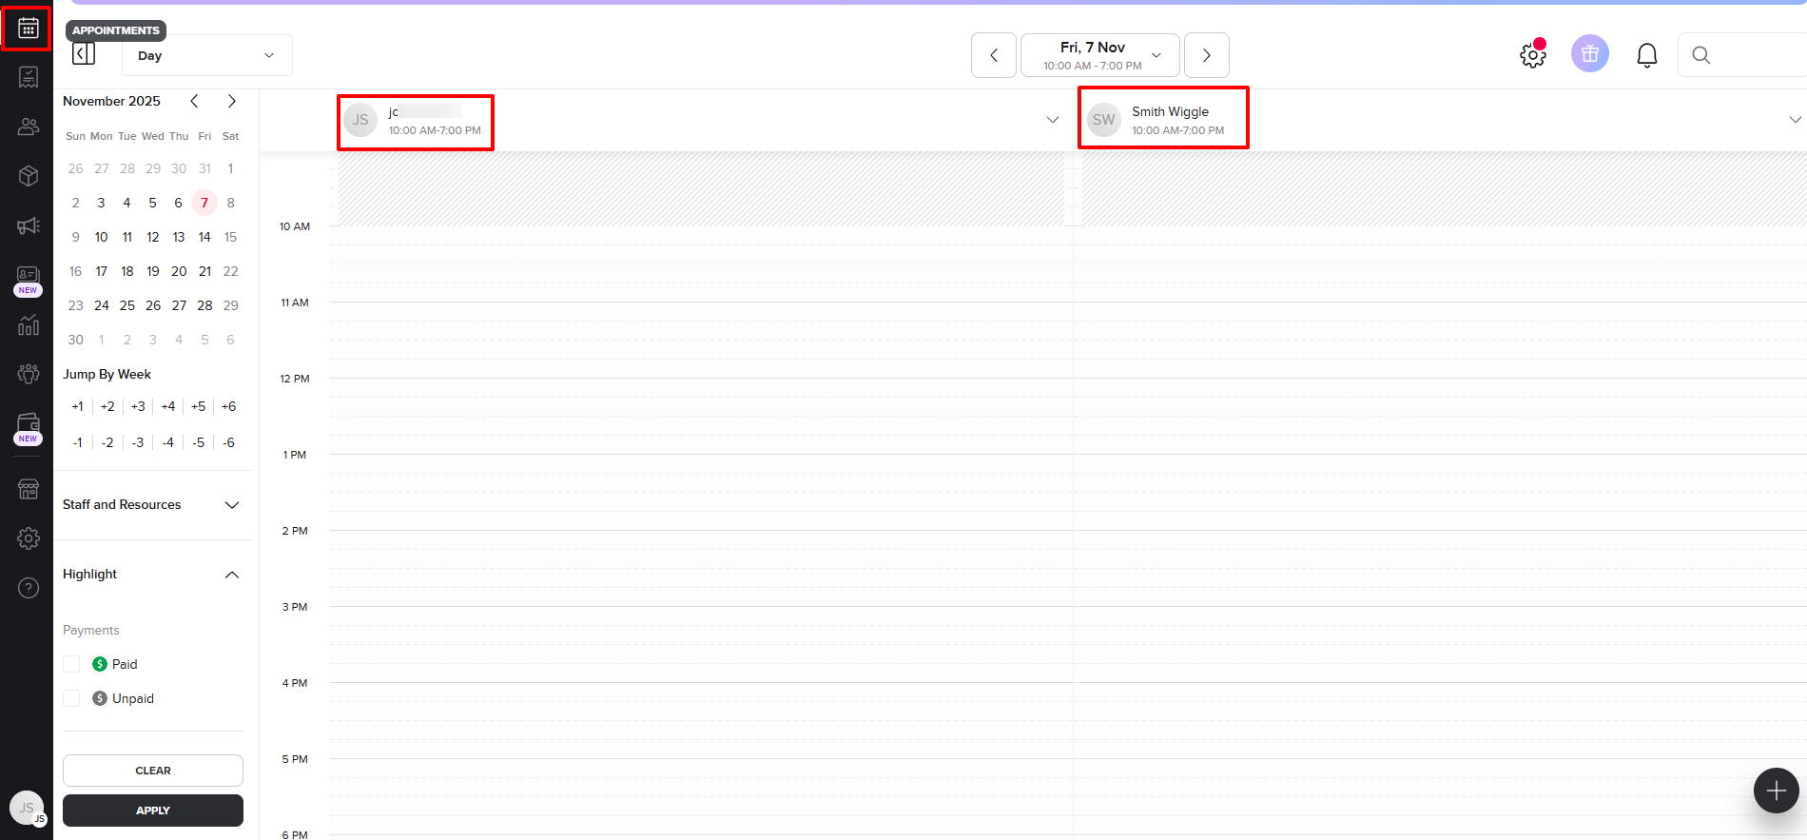Select November 7 in mini calendar

pos(204,203)
